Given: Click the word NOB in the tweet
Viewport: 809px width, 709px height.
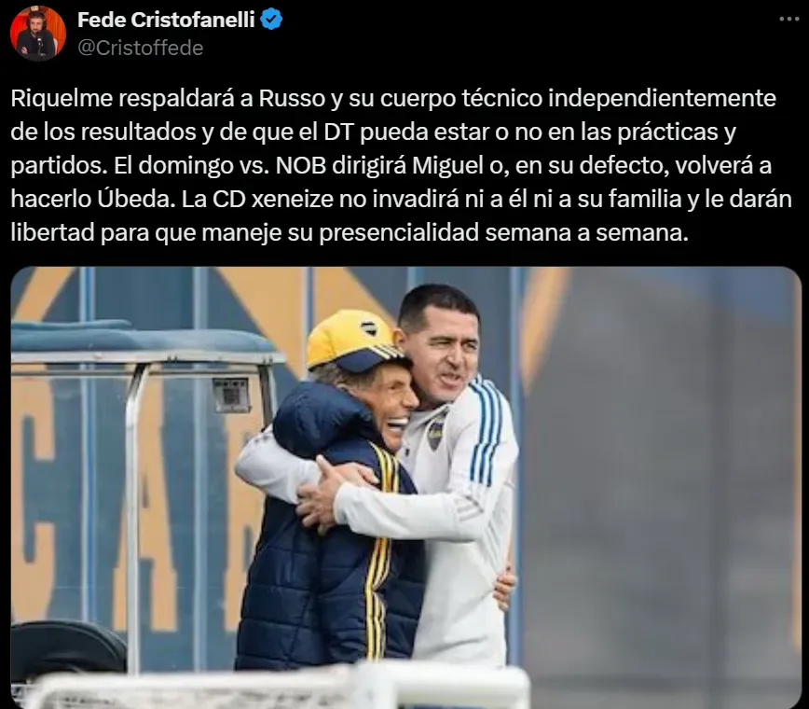Looking at the screenshot, I should pos(301,165).
